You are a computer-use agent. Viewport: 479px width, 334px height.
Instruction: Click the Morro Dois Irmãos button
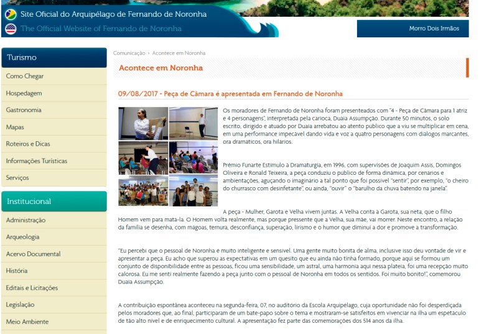pyautogui.click(x=412, y=29)
